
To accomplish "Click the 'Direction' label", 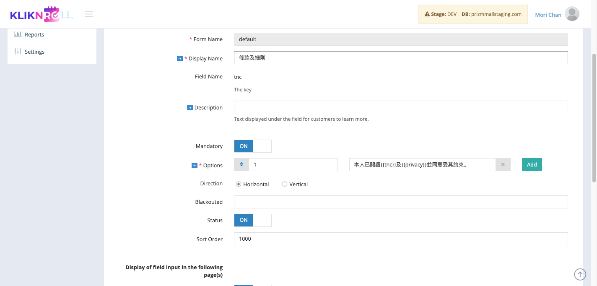I will 211,183.
